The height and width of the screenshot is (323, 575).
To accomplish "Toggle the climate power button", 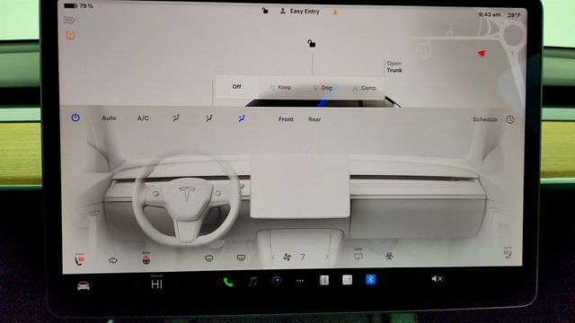I will 75,118.
